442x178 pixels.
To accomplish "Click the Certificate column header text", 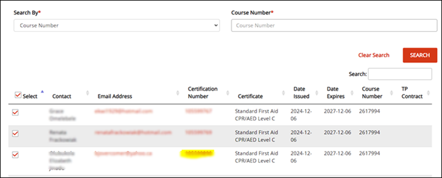I will coord(250,96).
